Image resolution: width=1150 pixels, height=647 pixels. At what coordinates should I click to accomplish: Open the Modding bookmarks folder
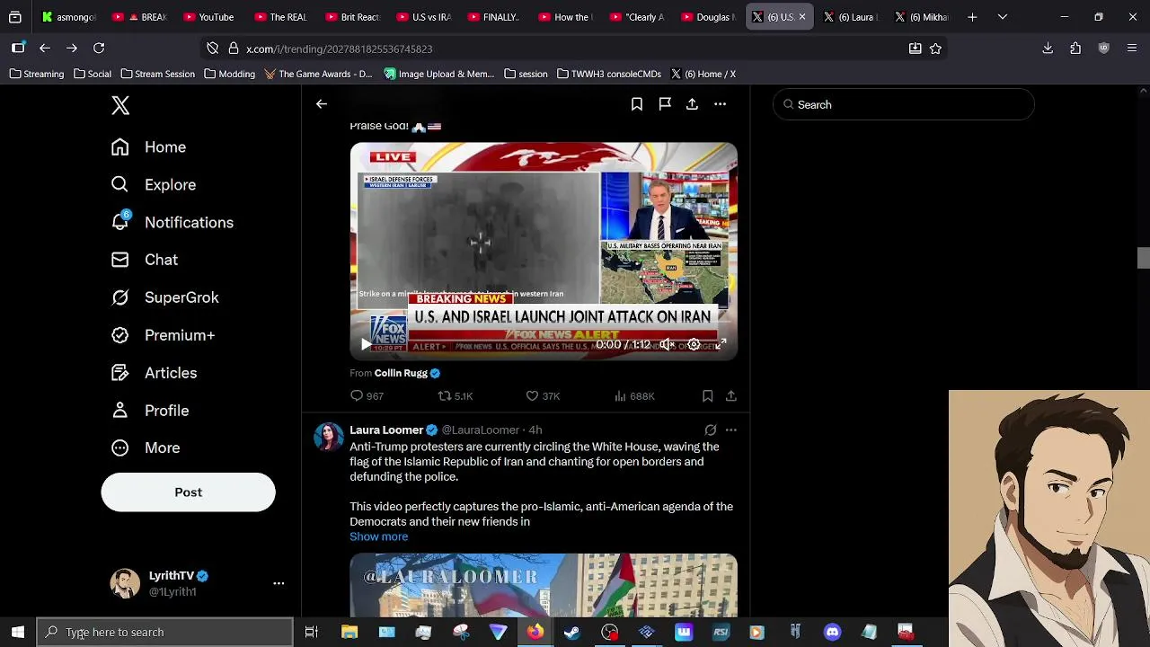pyautogui.click(x=230, y=74)
